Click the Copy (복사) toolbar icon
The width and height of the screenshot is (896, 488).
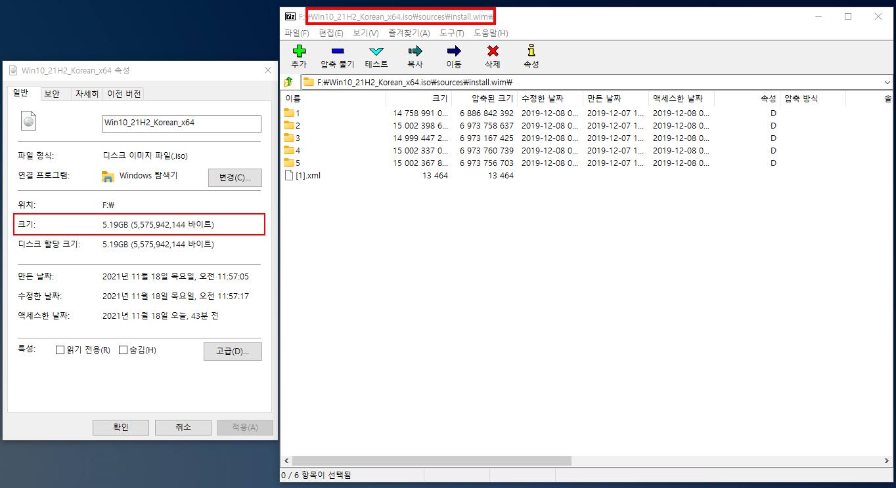pyautogui.click(x=415, y=51)
